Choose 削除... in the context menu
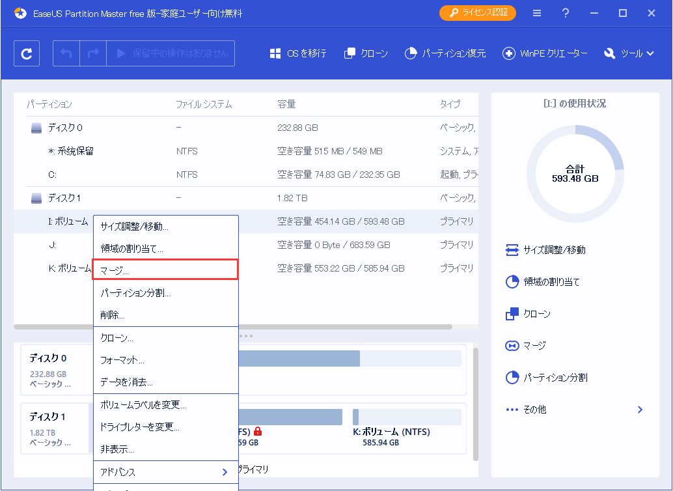Image resolution: width=673 pixels, height=491 pixels. pyautogui.click(x=166, y=315)
